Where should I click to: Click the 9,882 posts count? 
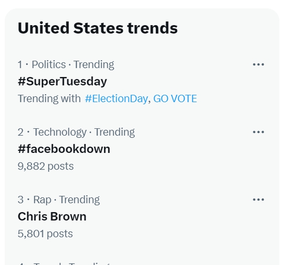pyautogui.click(x=45, y=166)
